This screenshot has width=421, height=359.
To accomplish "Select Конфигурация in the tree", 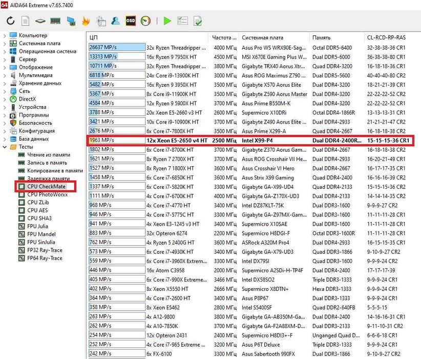I will click(36, 131).
